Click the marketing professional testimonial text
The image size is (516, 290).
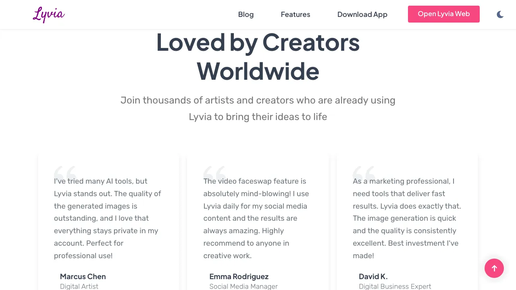coord(406,218)
